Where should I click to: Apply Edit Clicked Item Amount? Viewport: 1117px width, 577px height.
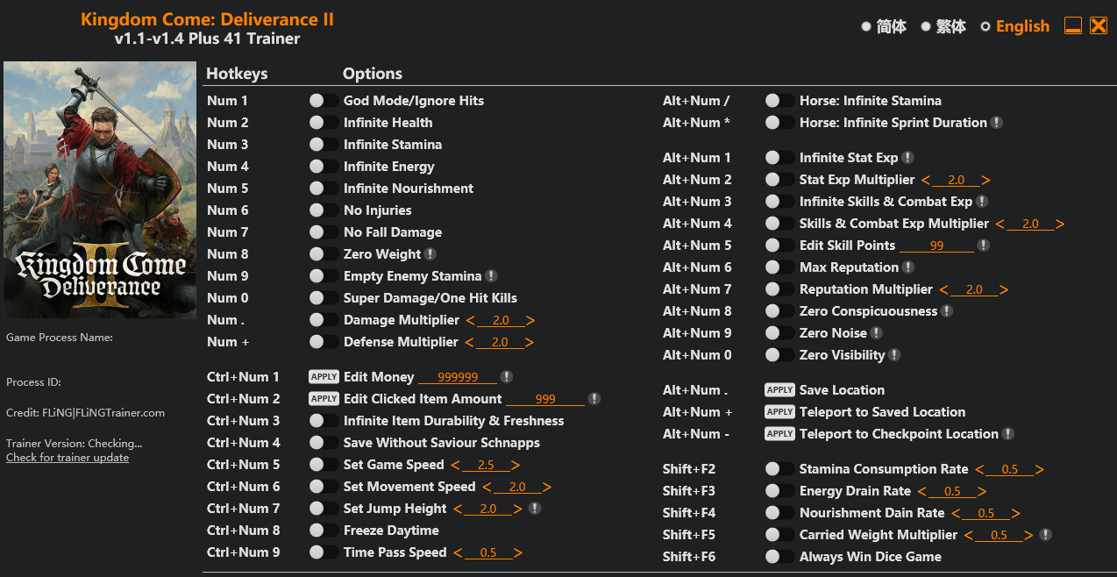pos(324,399)
